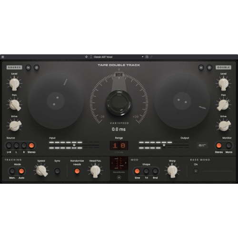Set tracking mode to Man.

pyautogui.click(x=12, y=171)
